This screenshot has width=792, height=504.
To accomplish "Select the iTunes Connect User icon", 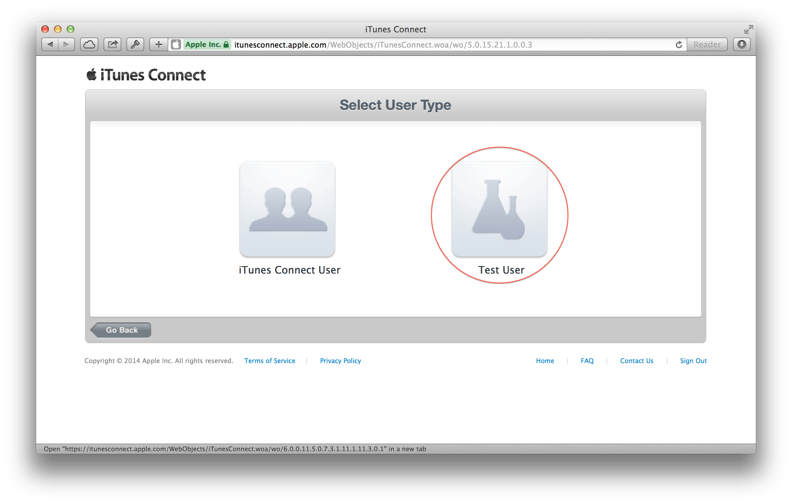I will [287, 209].
